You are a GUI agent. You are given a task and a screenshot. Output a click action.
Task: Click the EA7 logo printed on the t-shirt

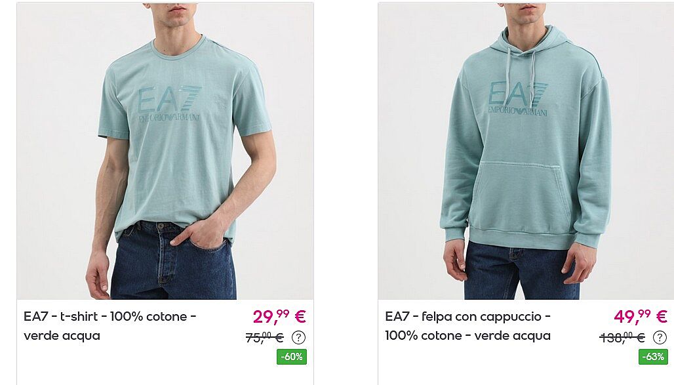(x=169, y=104)
